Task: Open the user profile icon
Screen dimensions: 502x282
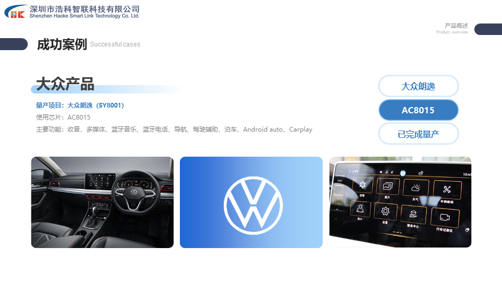Action: (360, 208)
